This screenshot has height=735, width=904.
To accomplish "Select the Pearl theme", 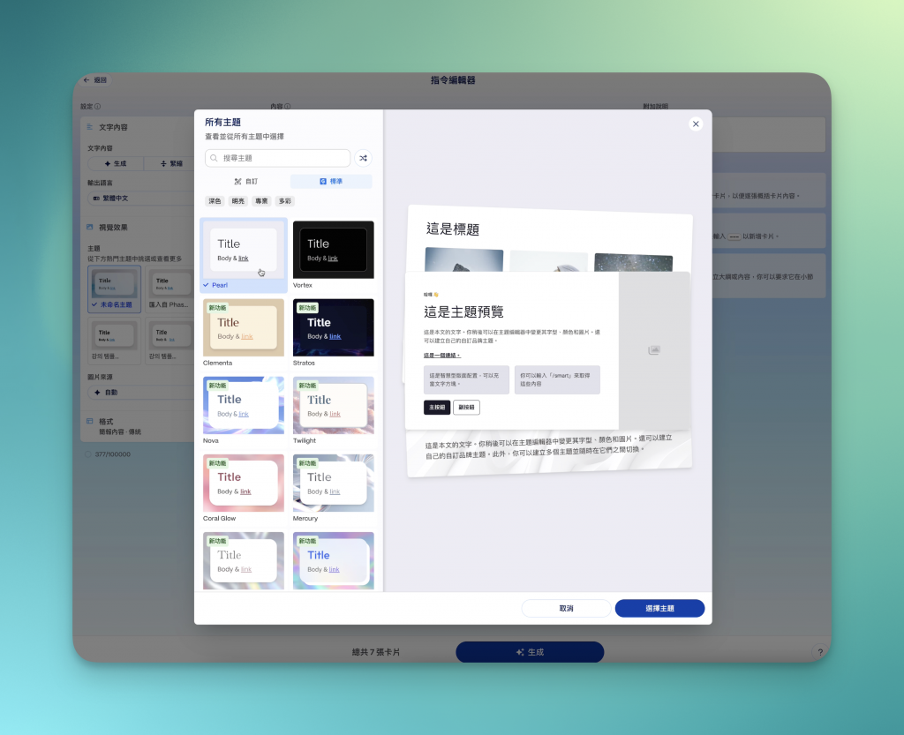I will click(244, 255).
